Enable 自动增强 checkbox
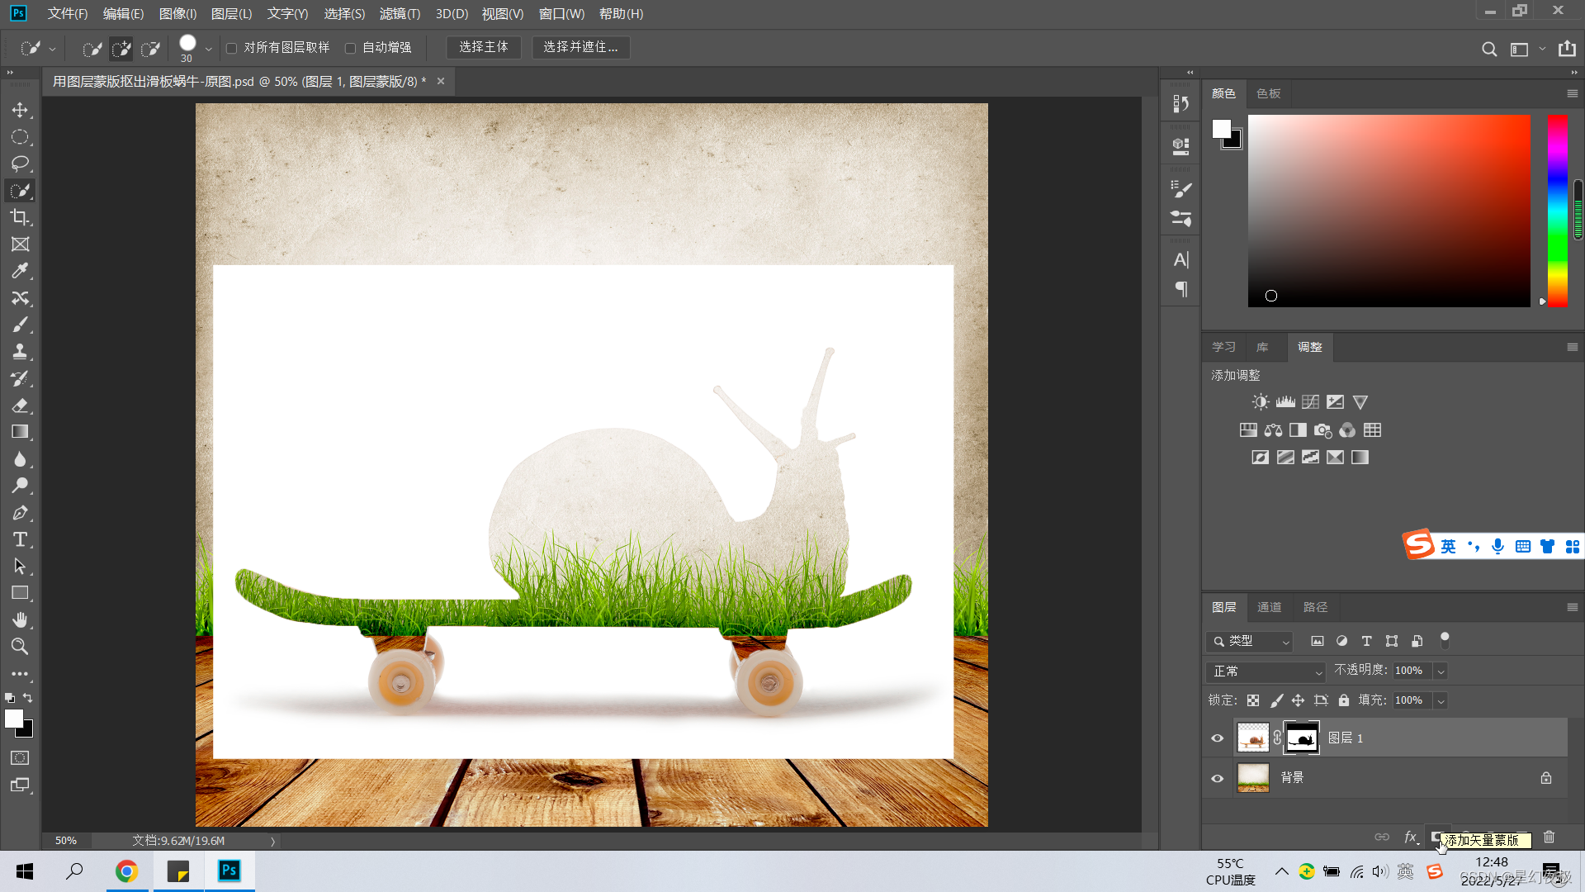1585x892 pixels. pos(351,48)
